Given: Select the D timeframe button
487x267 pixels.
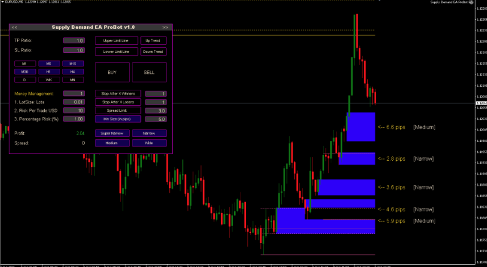Looking at the screenshot, I should tap(25, 80).
